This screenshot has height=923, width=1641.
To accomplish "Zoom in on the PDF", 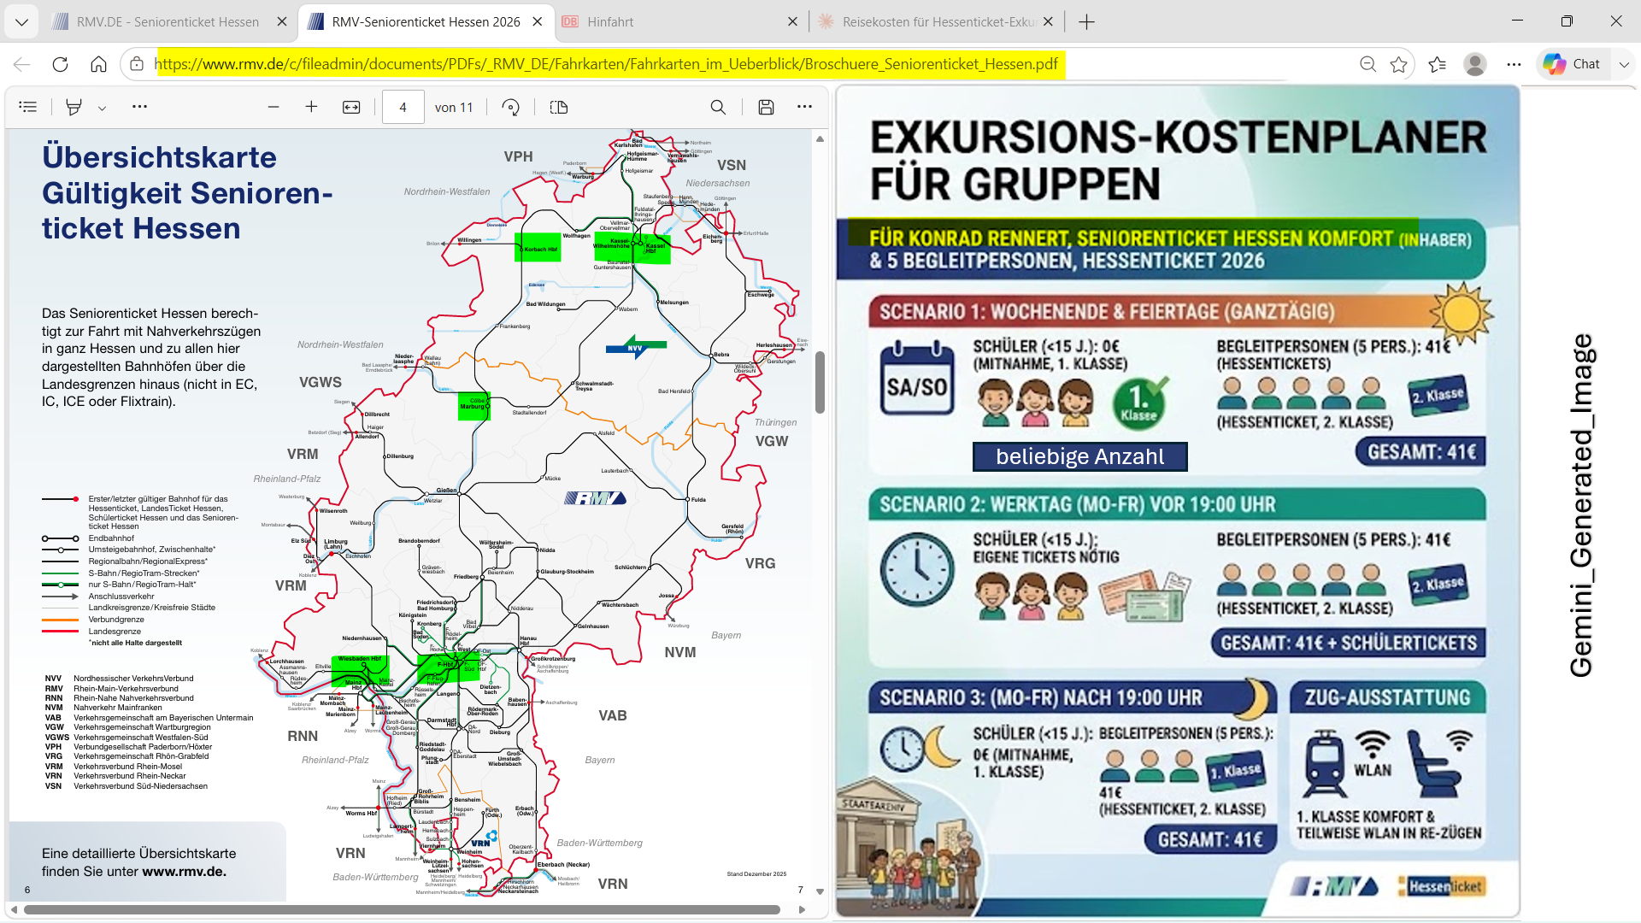I will pyautogui.click(x=311, y=107).
